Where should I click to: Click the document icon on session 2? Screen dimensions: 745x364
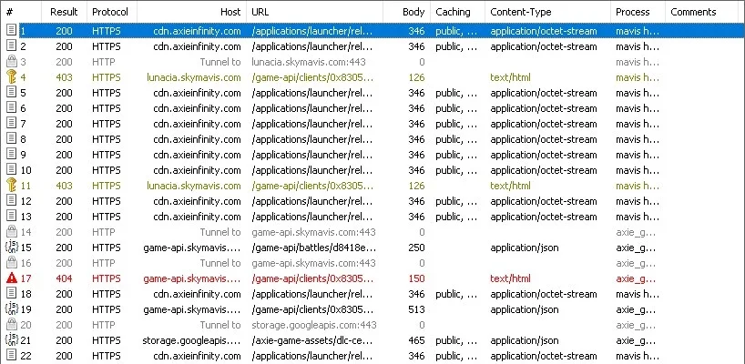(12, 46)
